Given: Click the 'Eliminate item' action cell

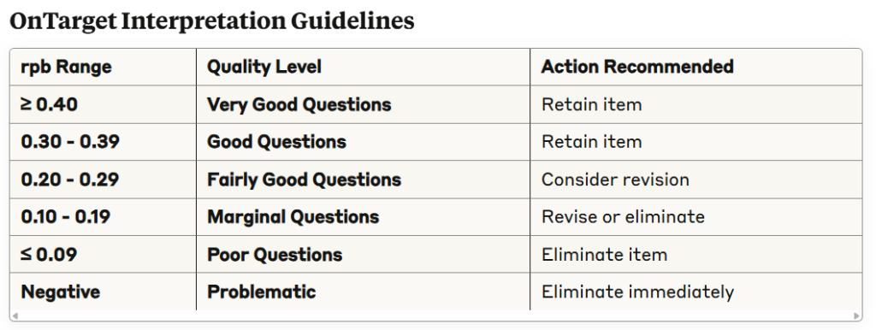Looking at the screenshot, I should tap(696, 255).
